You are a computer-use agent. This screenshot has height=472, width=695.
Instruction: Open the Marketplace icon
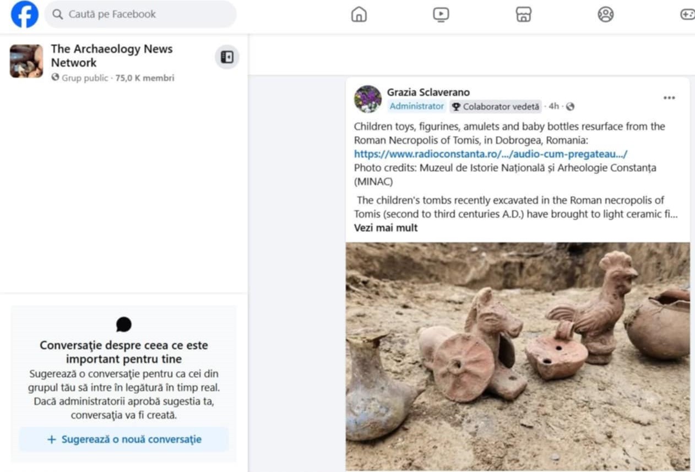point(523,14)
